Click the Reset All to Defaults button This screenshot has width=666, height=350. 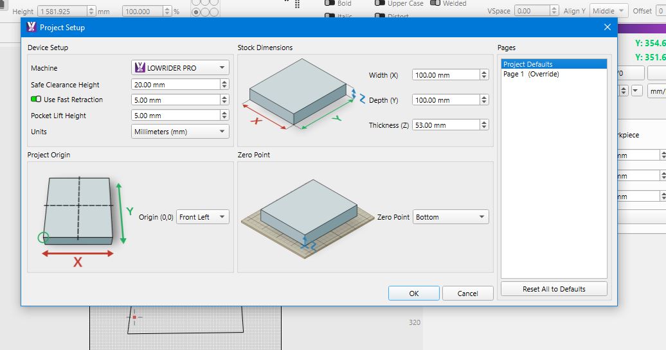point(554,289)
